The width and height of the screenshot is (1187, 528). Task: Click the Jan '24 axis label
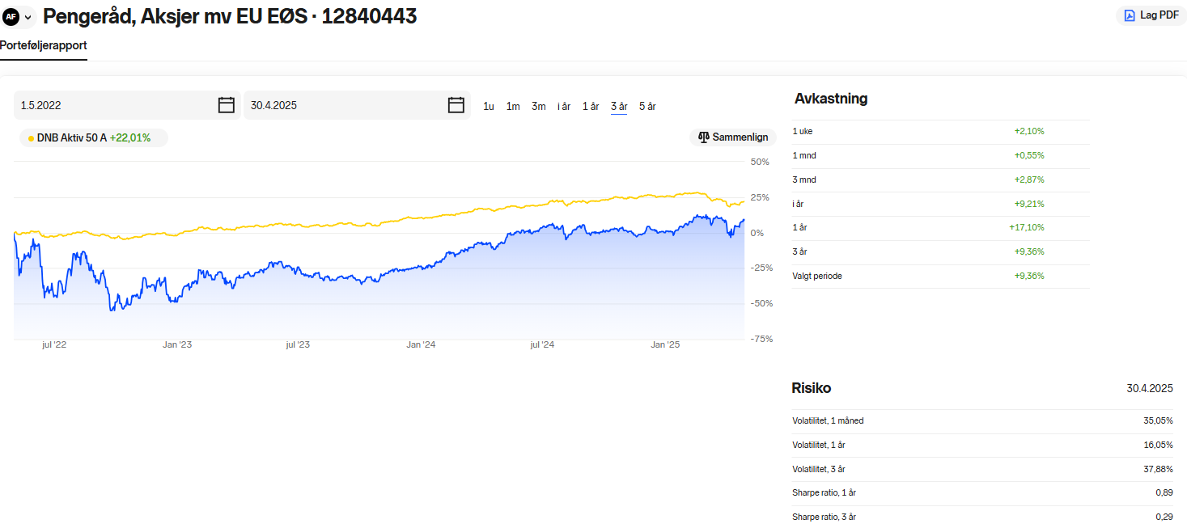(421, 344)
